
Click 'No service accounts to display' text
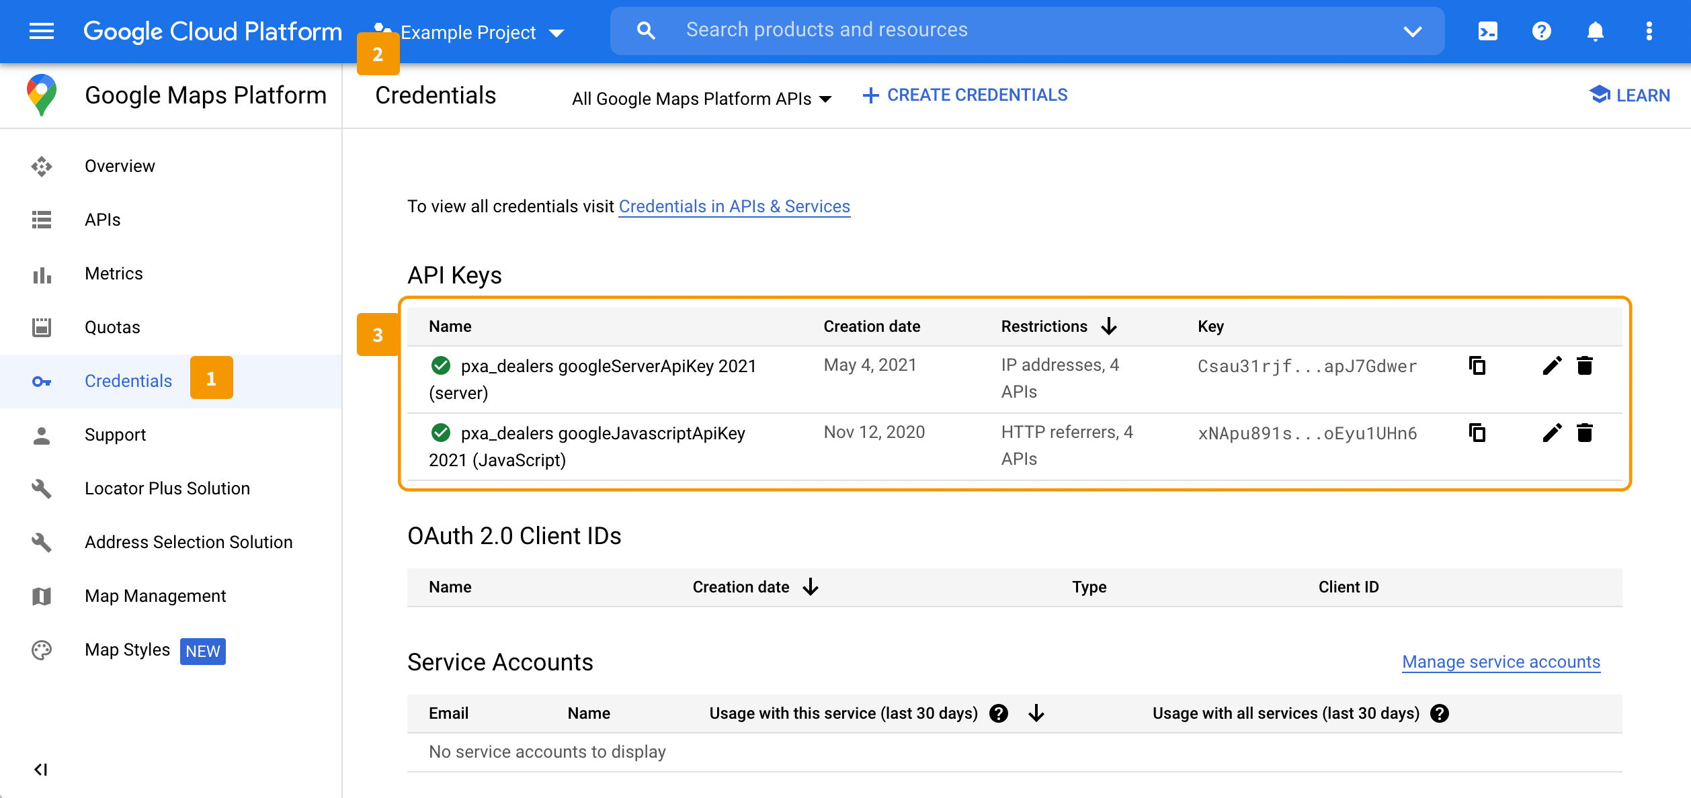click(547, 752)
